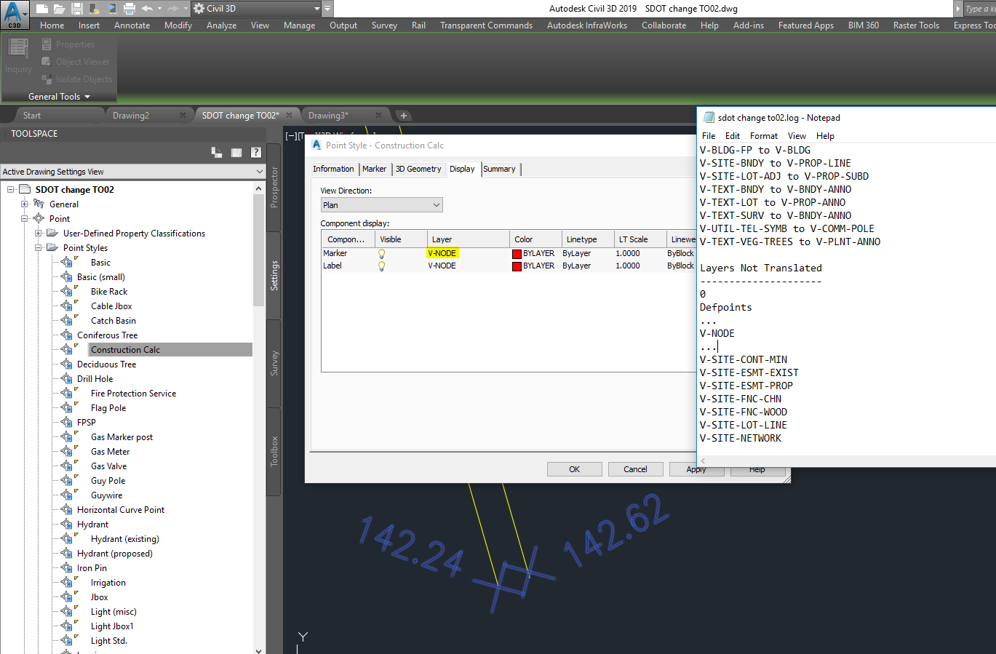996x654 pixels.
Task: Click the General settings tools icon in tree
Action: tap(39, 204)
